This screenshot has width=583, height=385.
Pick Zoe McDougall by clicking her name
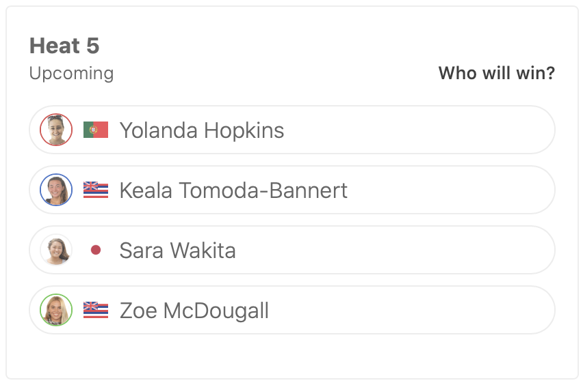coord(194,311)
